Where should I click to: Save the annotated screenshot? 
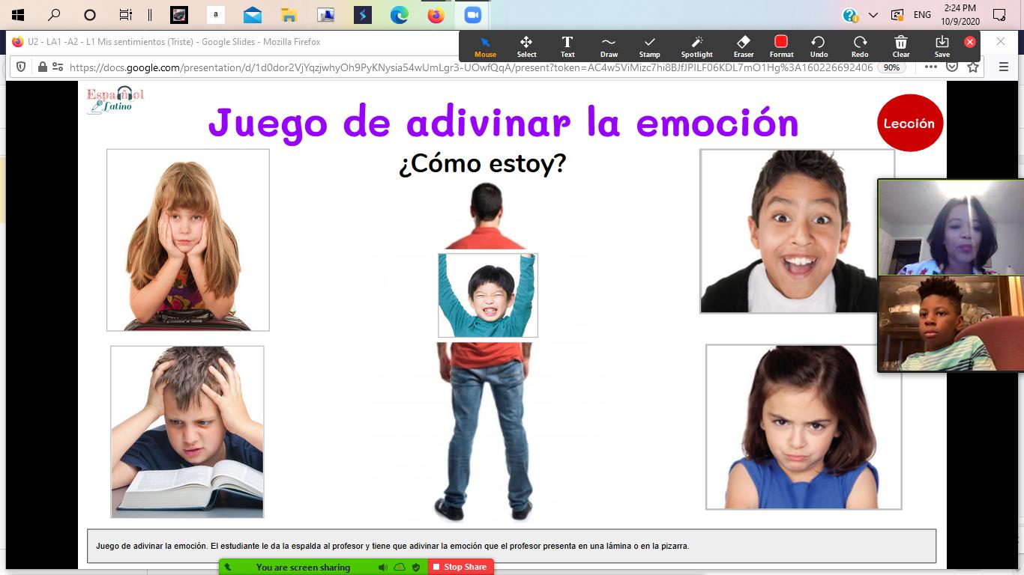point(942,46)
